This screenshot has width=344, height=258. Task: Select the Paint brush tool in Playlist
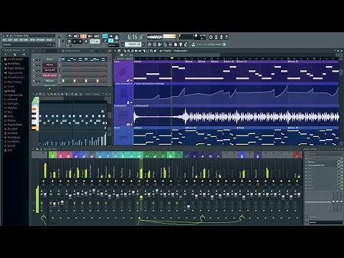coord(128,51)
